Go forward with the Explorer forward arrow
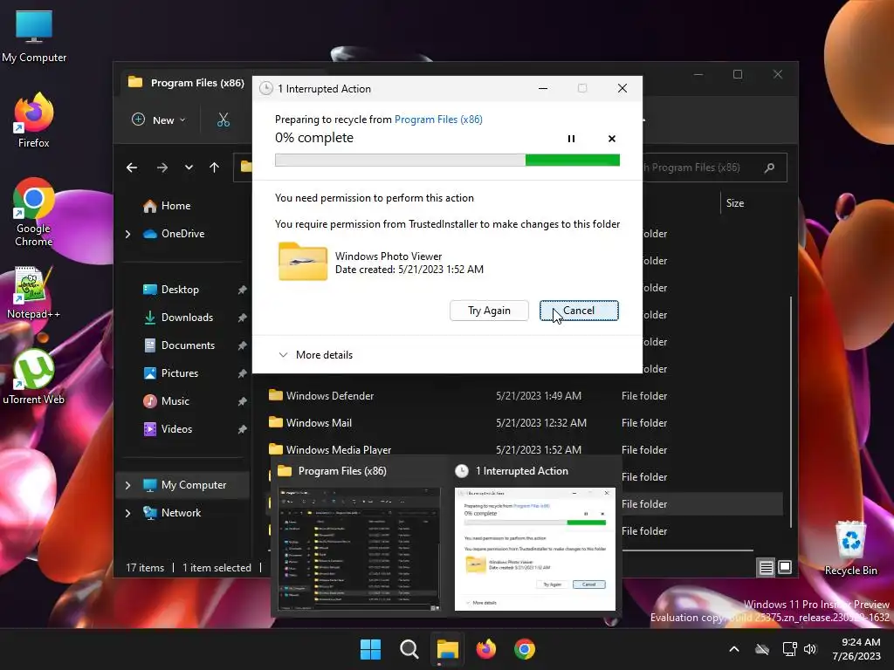This screenshot has width=894, height=670. (x=162, y=167)
